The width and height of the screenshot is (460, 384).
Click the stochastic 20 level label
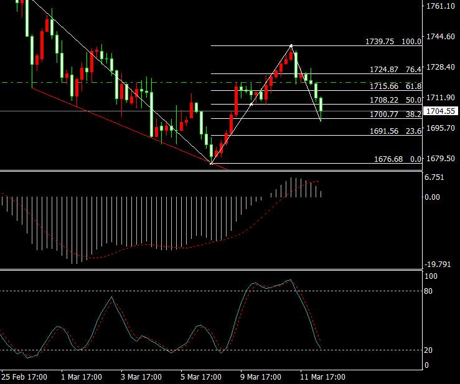(x=428, y=350)
